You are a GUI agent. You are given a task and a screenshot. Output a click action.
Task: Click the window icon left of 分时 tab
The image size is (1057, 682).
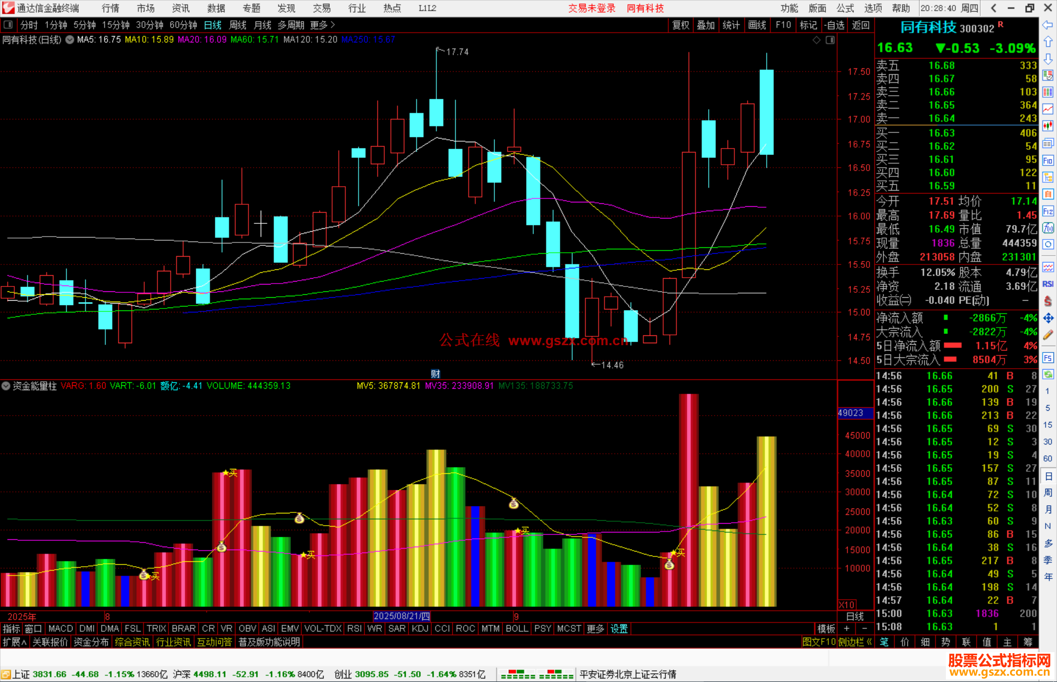pyautogui.click(x=8, y=24)
